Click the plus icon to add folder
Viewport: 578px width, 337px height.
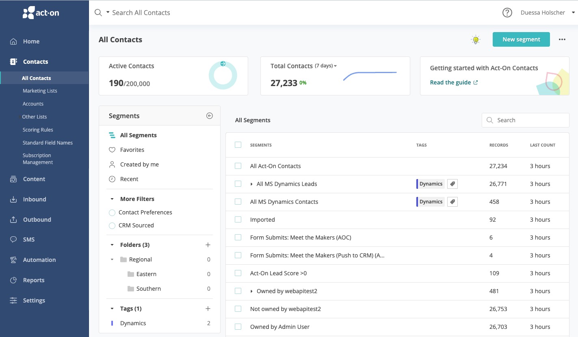click(x=208, y=245)
